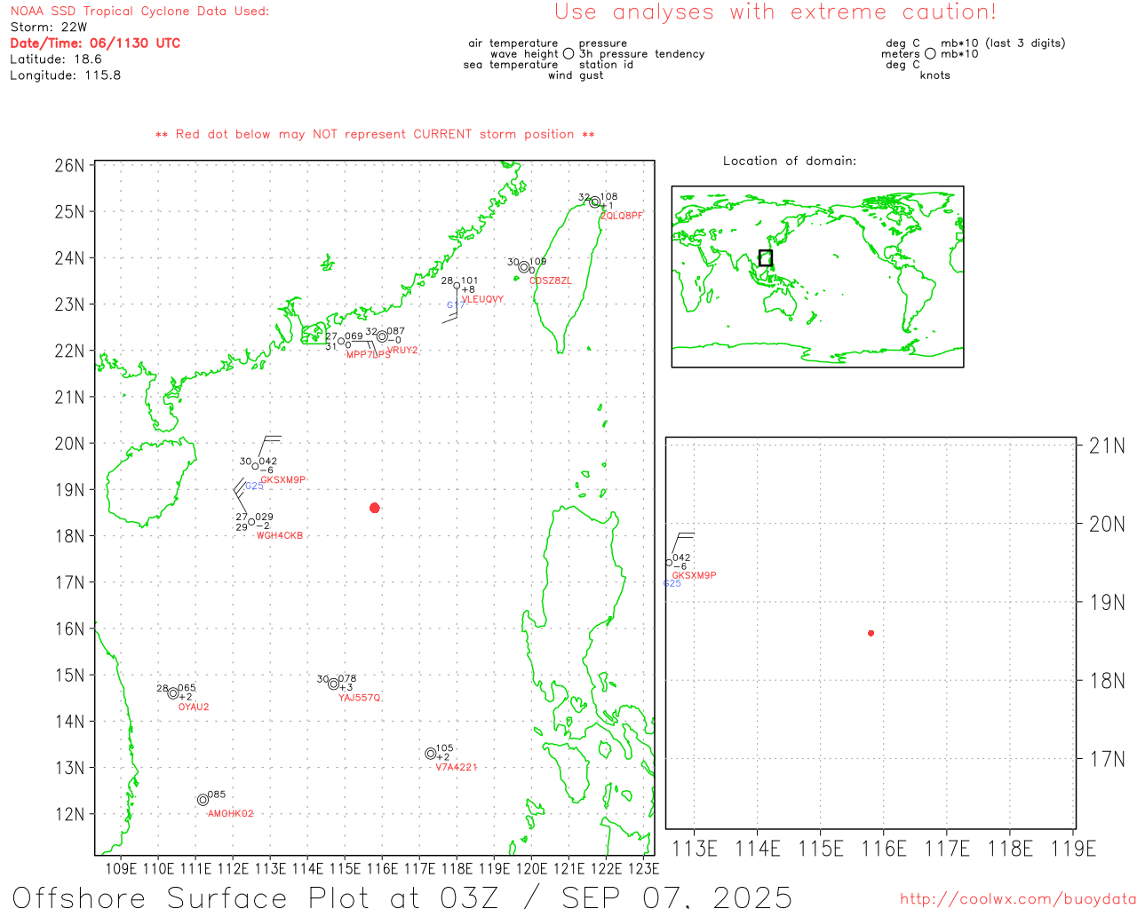The height and width of the screenshot is (909, 1137).
Task: Click the GKSXM9P label in the inset map
Action: coord(694,575)
